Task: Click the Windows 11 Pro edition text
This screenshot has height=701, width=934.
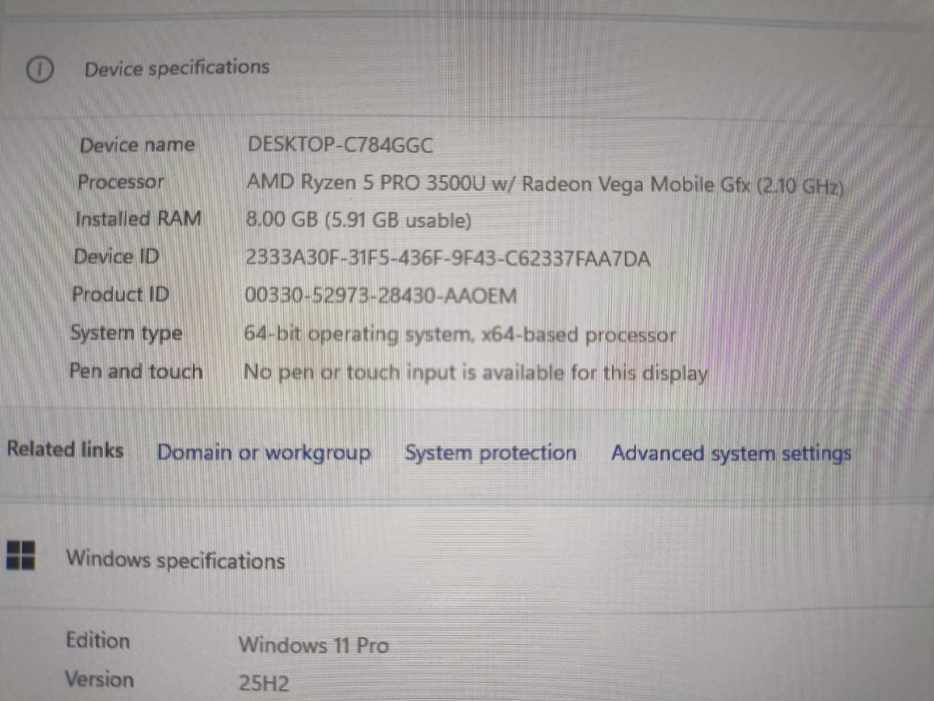Action: [314, 645]
